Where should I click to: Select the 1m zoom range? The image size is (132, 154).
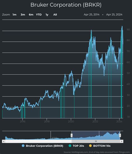pos(14,15)
